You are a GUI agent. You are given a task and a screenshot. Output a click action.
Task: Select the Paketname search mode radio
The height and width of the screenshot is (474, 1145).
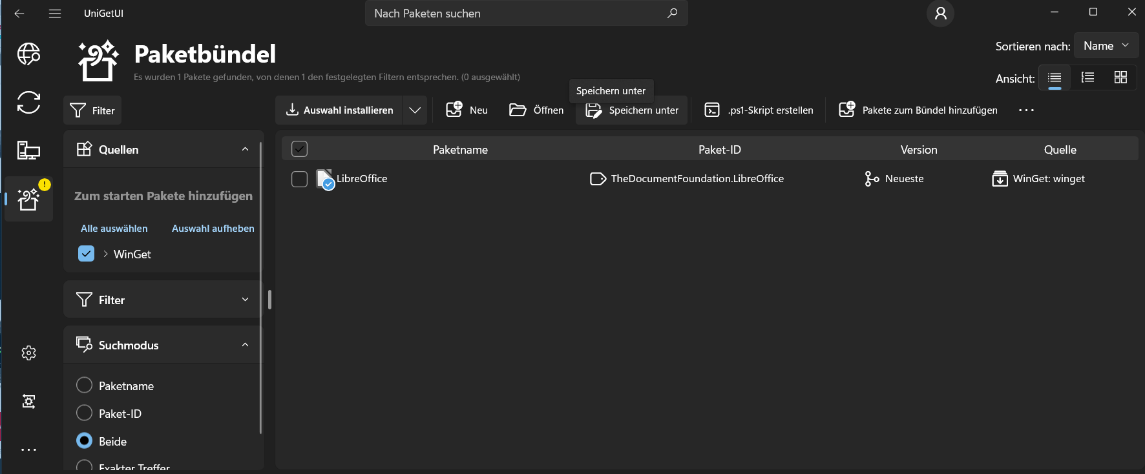click(84, 386)
